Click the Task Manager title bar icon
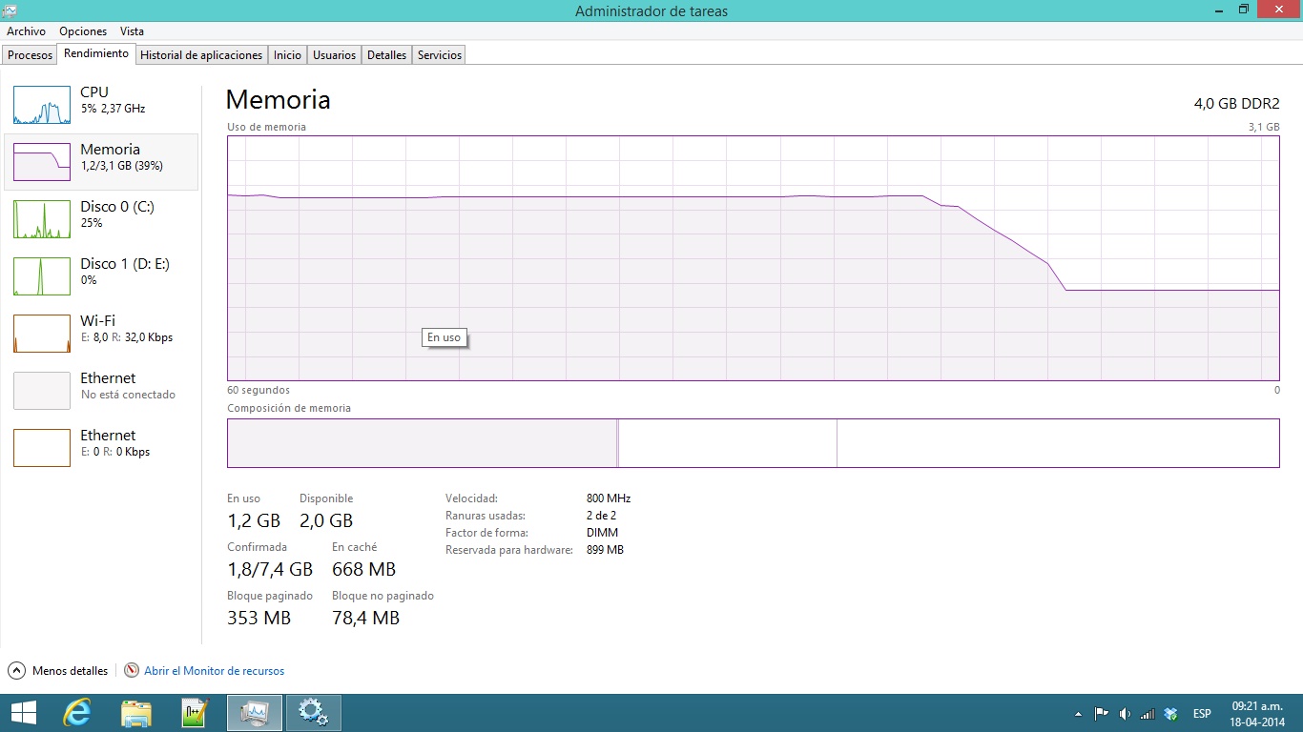Screen dimensions: 1303x732 pos(10,10)
